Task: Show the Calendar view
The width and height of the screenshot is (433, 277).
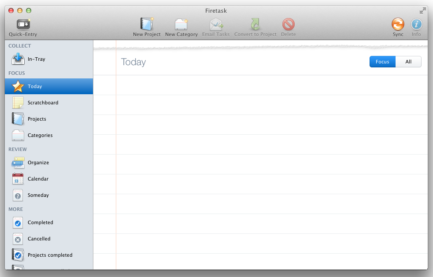Action: [38, 179]
